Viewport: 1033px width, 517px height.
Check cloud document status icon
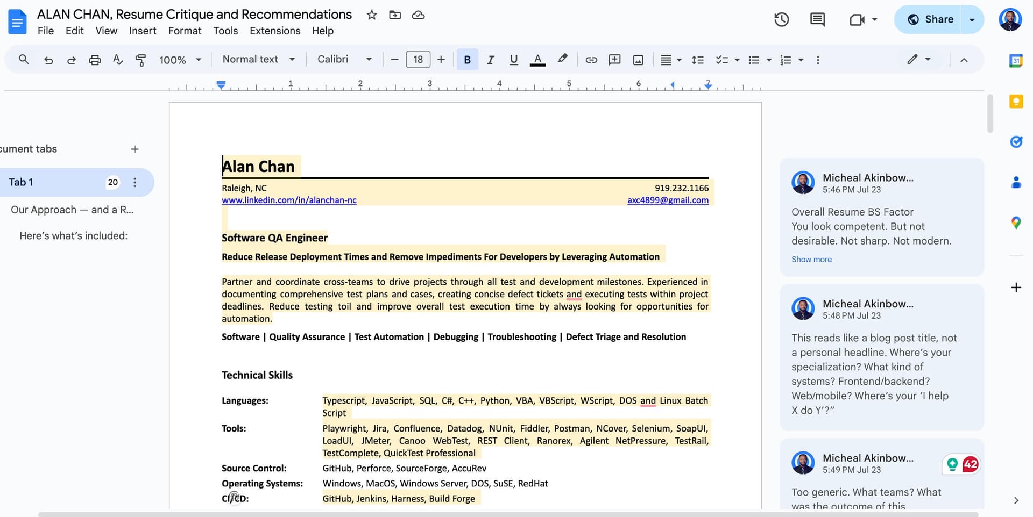click(x=418, y=15)
